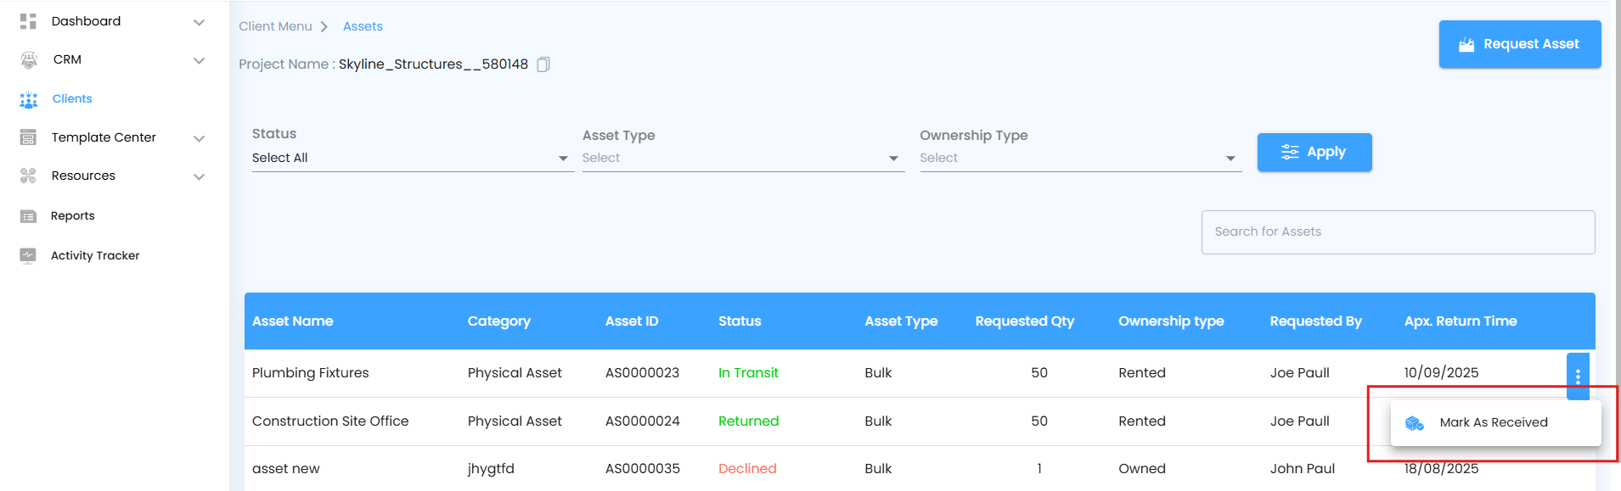Open the Asset Type dropdown
This screenshot has width=1621, height=491.
pyautogui.click(x=742, y=159)
